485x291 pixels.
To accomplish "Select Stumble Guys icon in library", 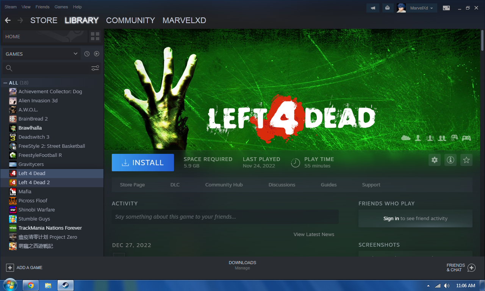I will 13,219.
